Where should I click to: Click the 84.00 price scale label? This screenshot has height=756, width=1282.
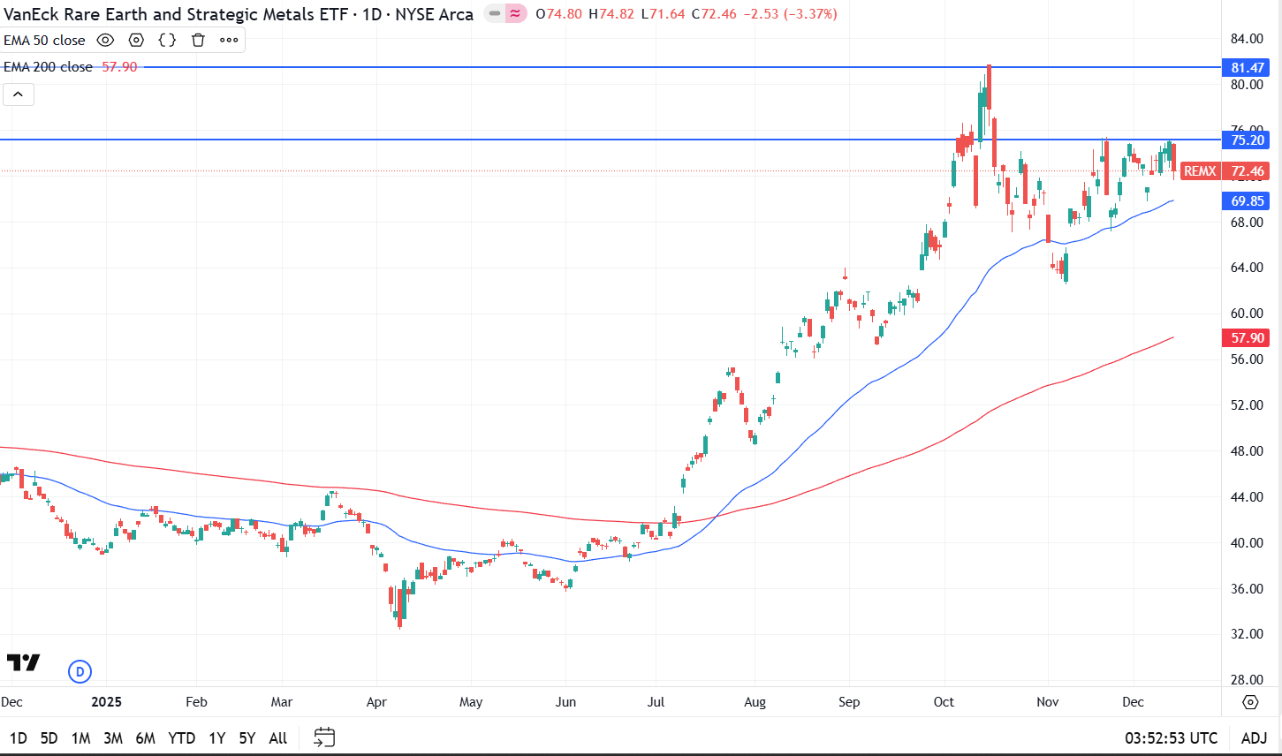coord(1247,39)
